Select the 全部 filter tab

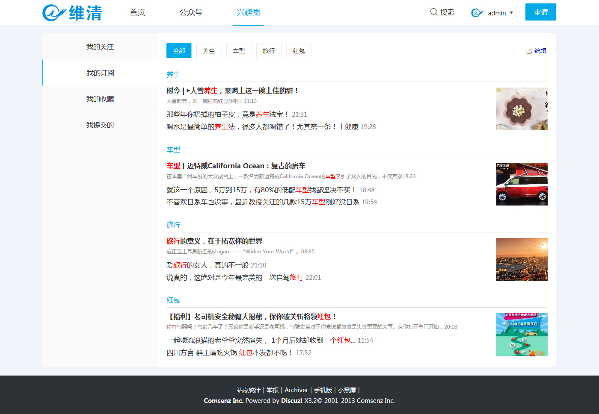[x=179, y=50]
